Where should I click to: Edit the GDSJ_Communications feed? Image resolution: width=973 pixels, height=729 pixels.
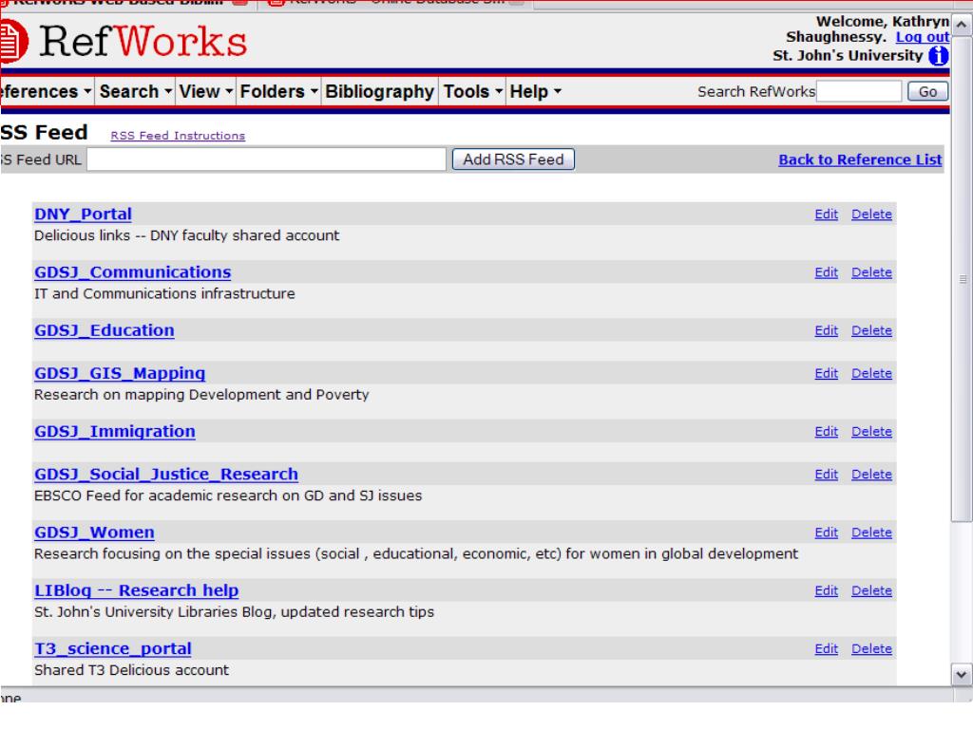click(826, 272)
